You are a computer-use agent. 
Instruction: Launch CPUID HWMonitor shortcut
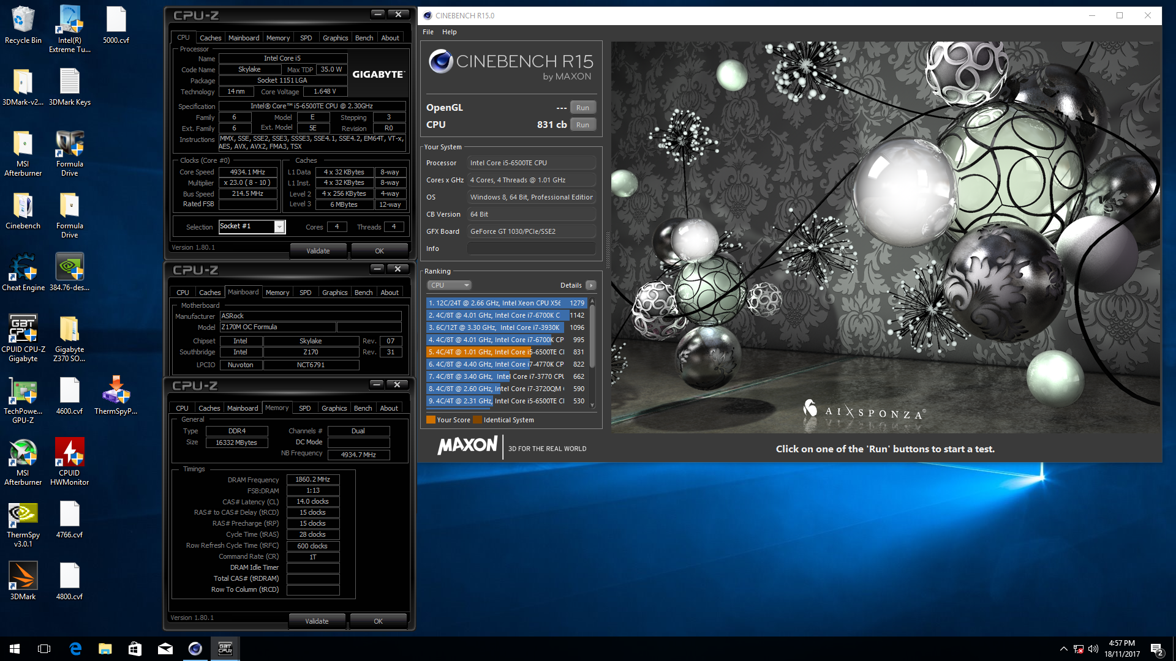click(69, 461)
